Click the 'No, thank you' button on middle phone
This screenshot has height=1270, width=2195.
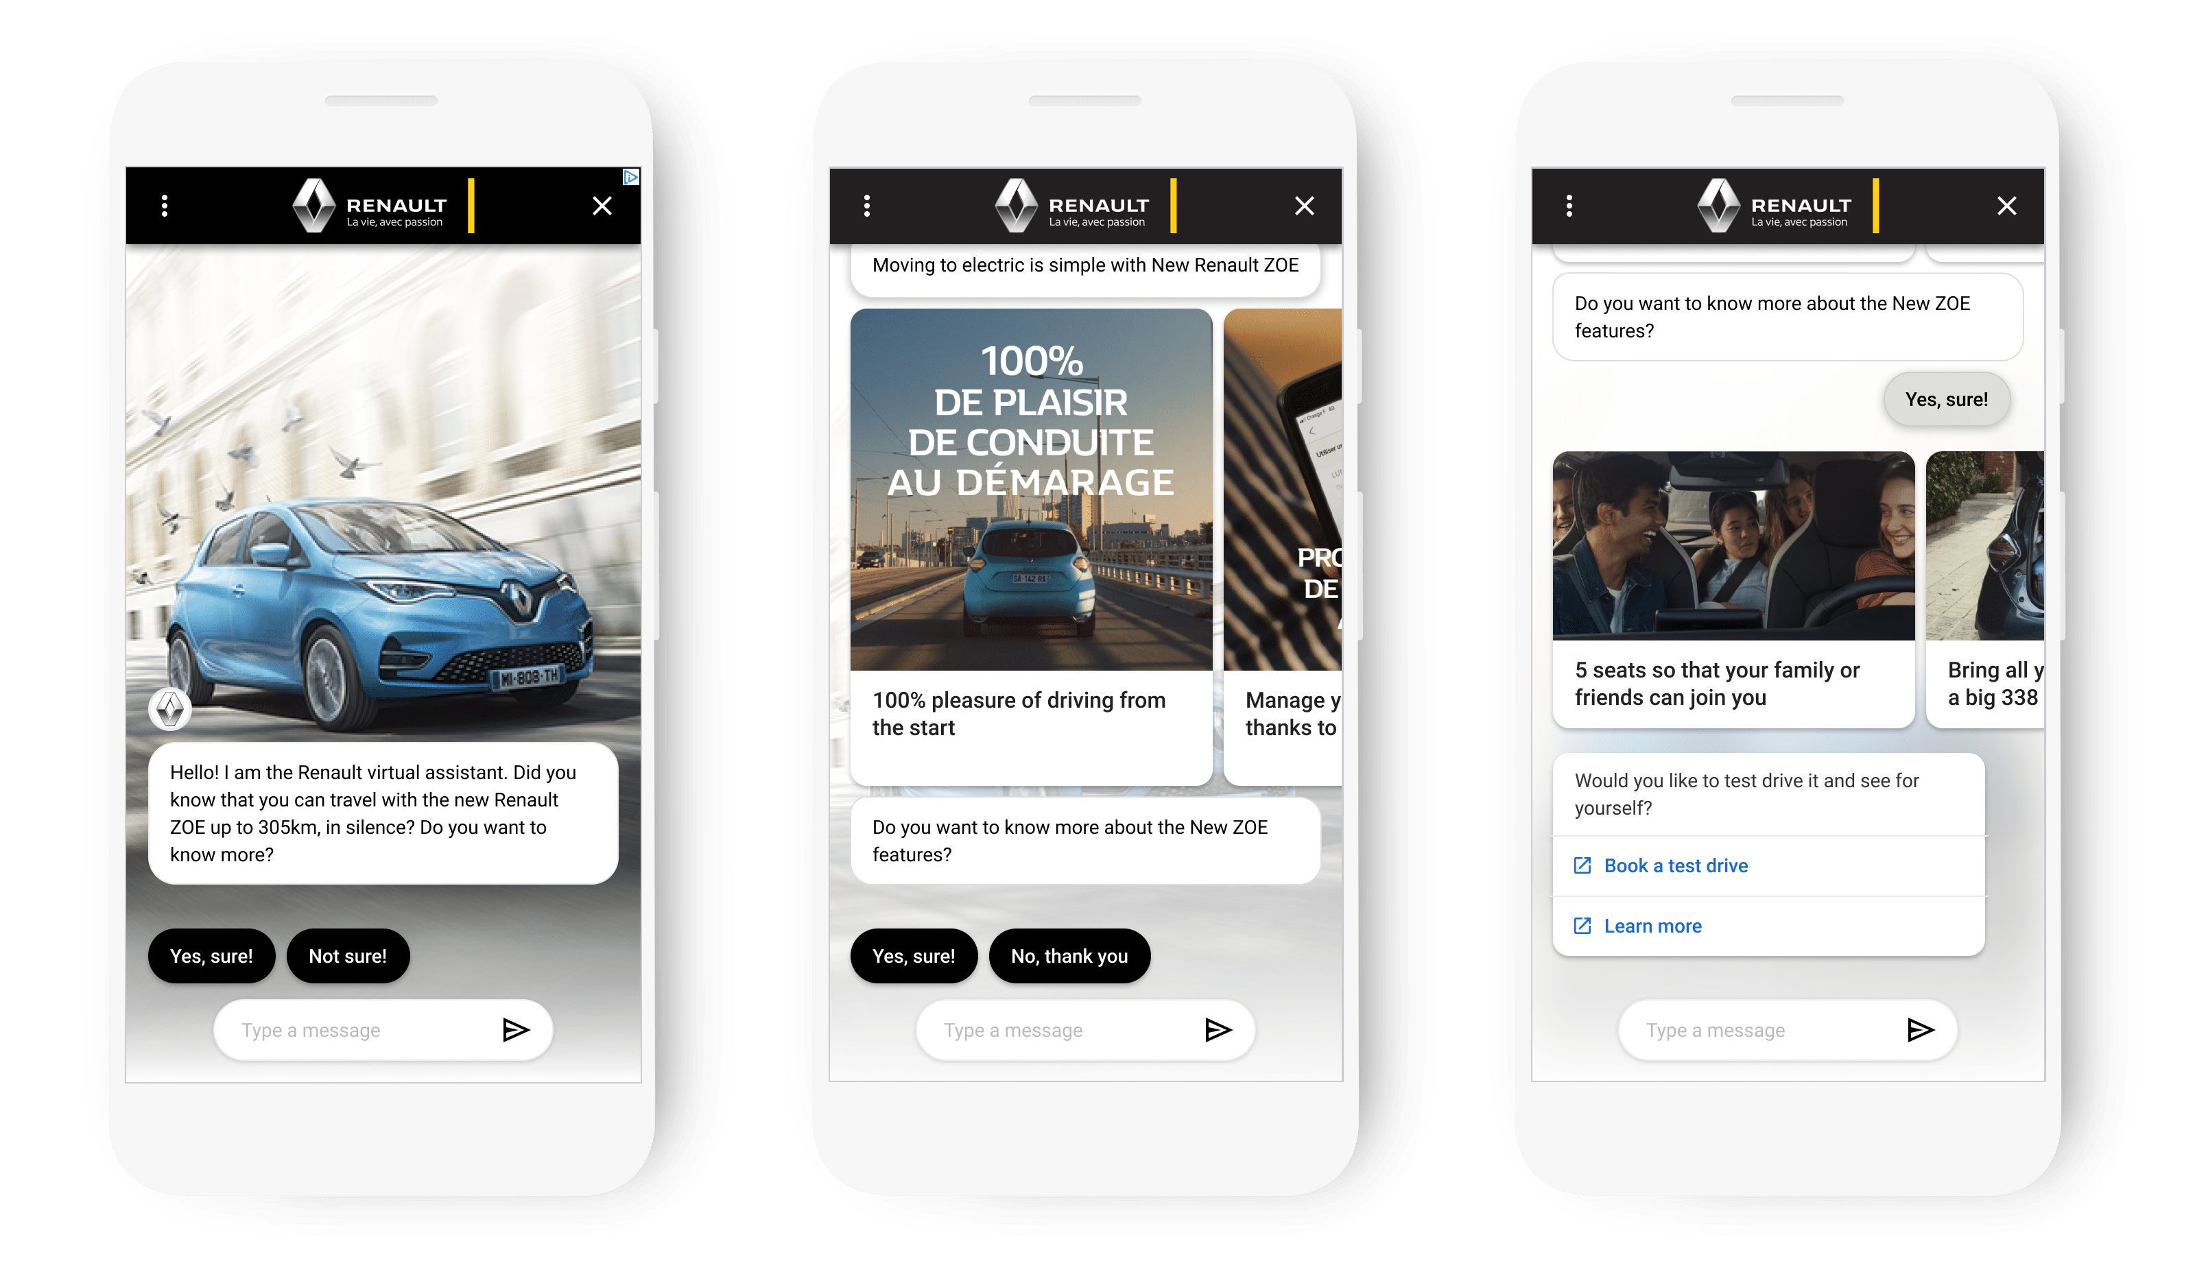(1067, 955)
